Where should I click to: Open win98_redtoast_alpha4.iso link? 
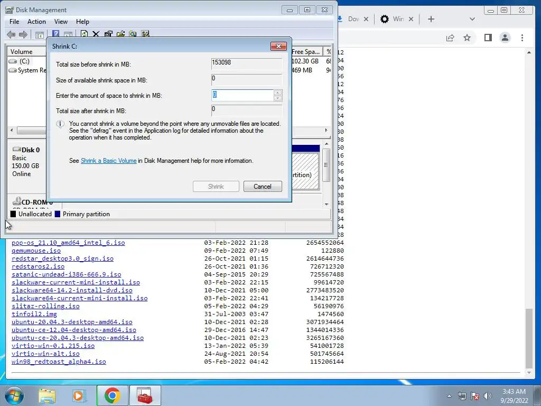pyautogui.click(x=59, y=362)
